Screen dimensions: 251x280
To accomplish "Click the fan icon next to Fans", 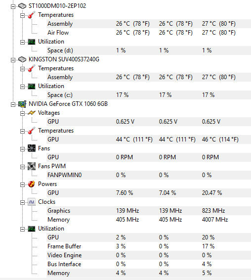I will [x=32, y=148].
